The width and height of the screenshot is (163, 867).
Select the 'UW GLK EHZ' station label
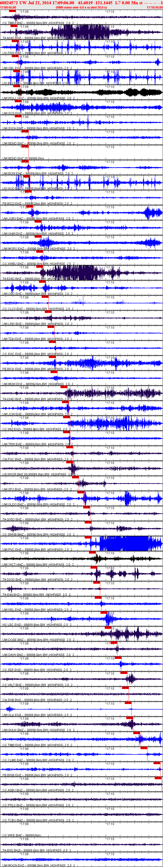tap(12, 715)
